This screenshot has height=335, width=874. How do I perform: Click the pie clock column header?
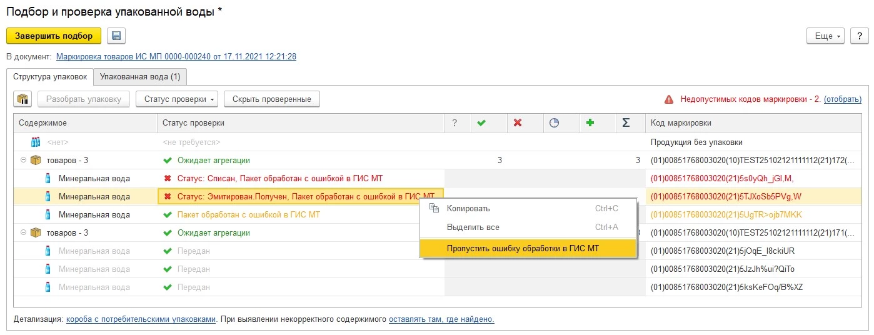(553, 123)
